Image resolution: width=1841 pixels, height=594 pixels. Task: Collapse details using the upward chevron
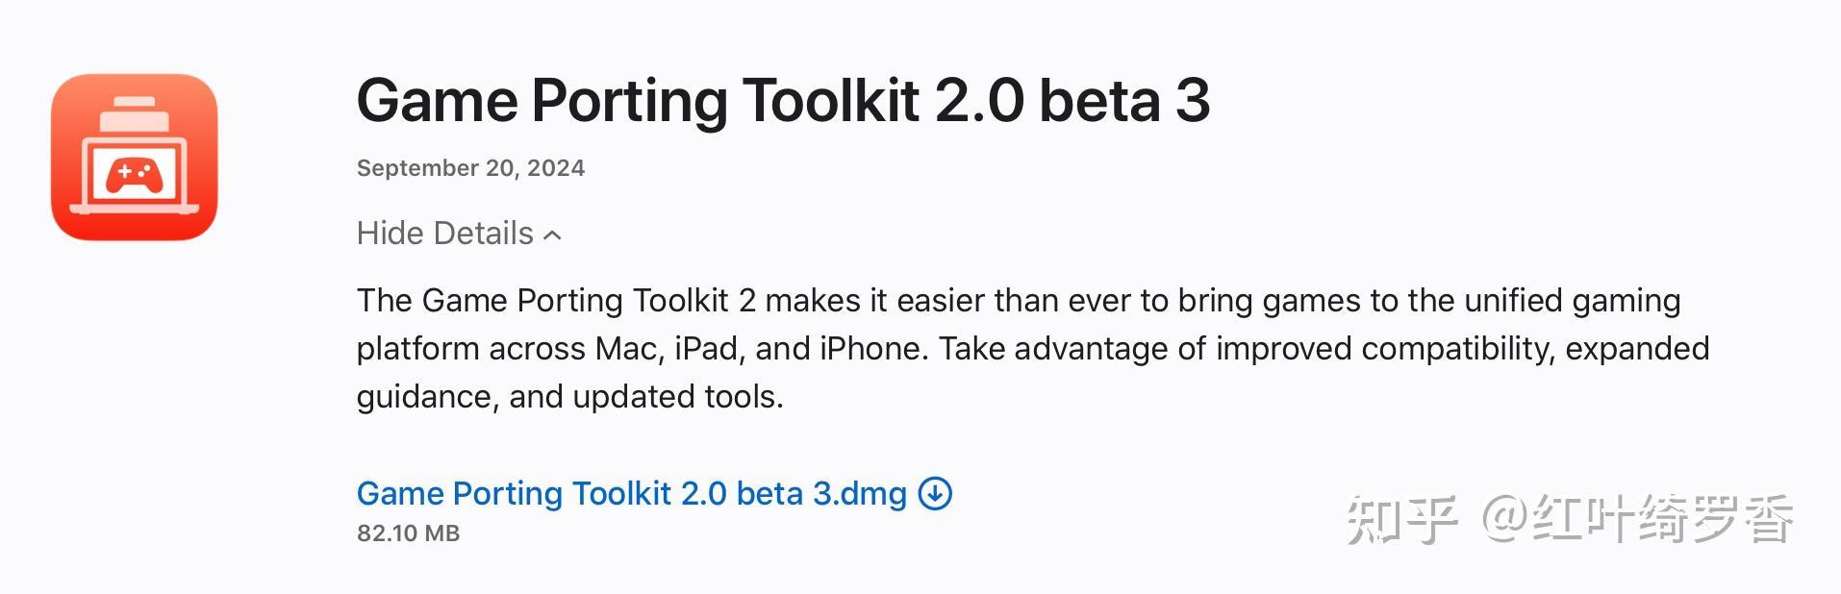tap(553, 235)
